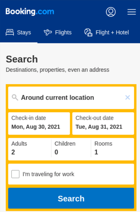Screen dimensions: 140x212
Task: Switch to the Flights tab
Action: tap(58, 32)
